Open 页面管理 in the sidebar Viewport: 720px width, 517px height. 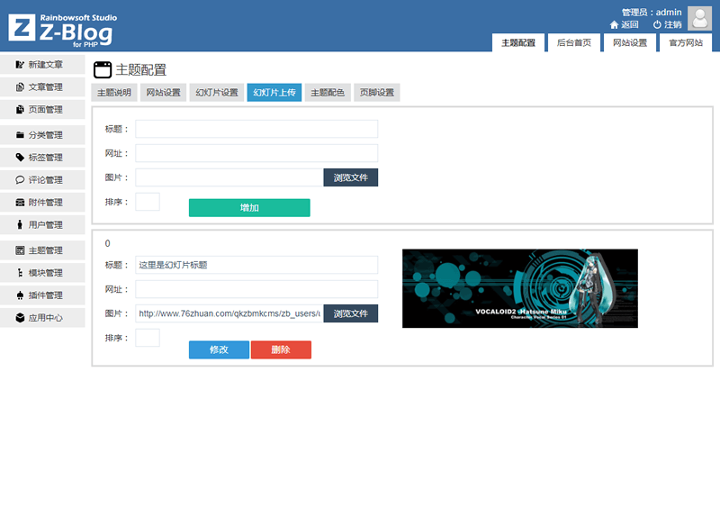[42, 110]
